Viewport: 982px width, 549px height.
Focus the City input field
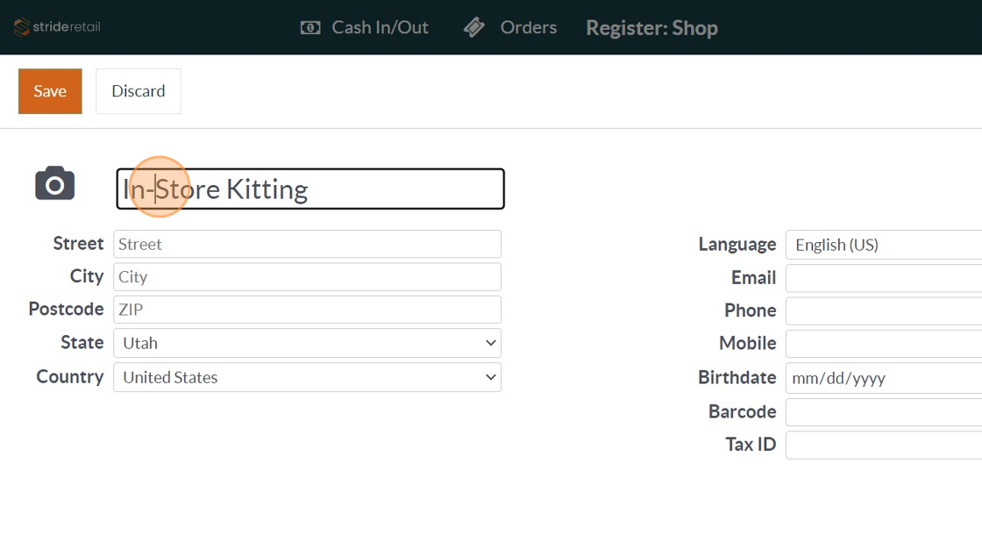click(307, 276)
